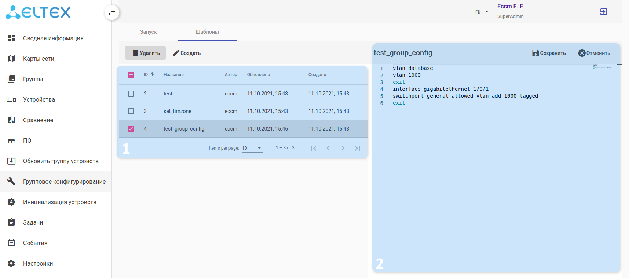The height and width of the screenshot is (278, 629).
Task: Click the Сравнение compare icon
Action: (11, 120)
